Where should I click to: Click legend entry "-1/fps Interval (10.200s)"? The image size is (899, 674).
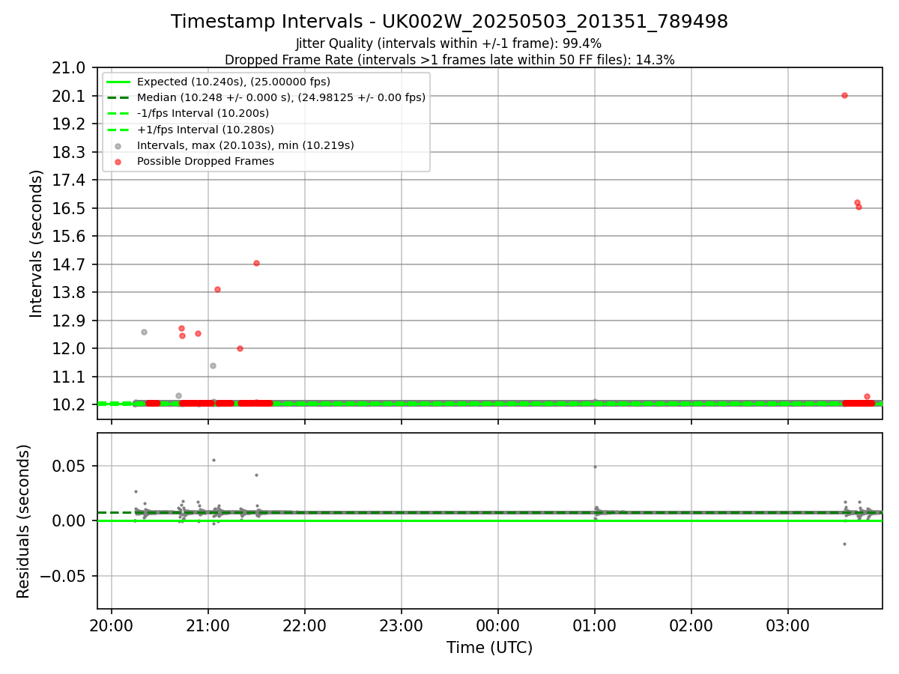[x=202, y=113]
